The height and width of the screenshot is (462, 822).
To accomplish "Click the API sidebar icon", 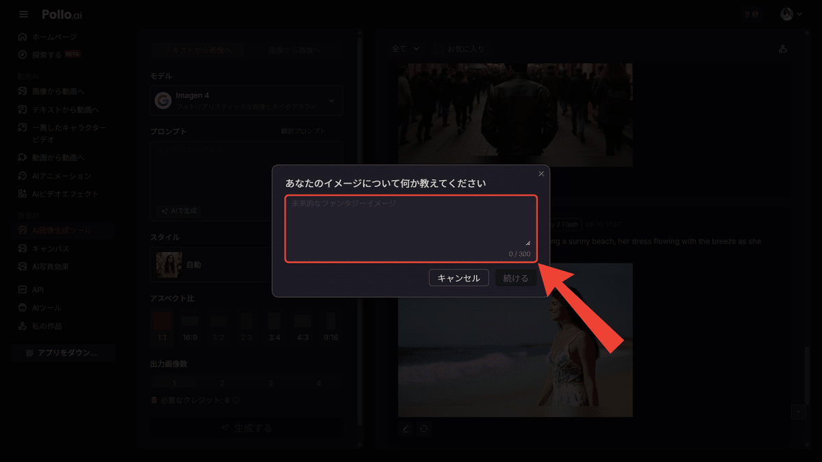I will click(x=23, y=290).
